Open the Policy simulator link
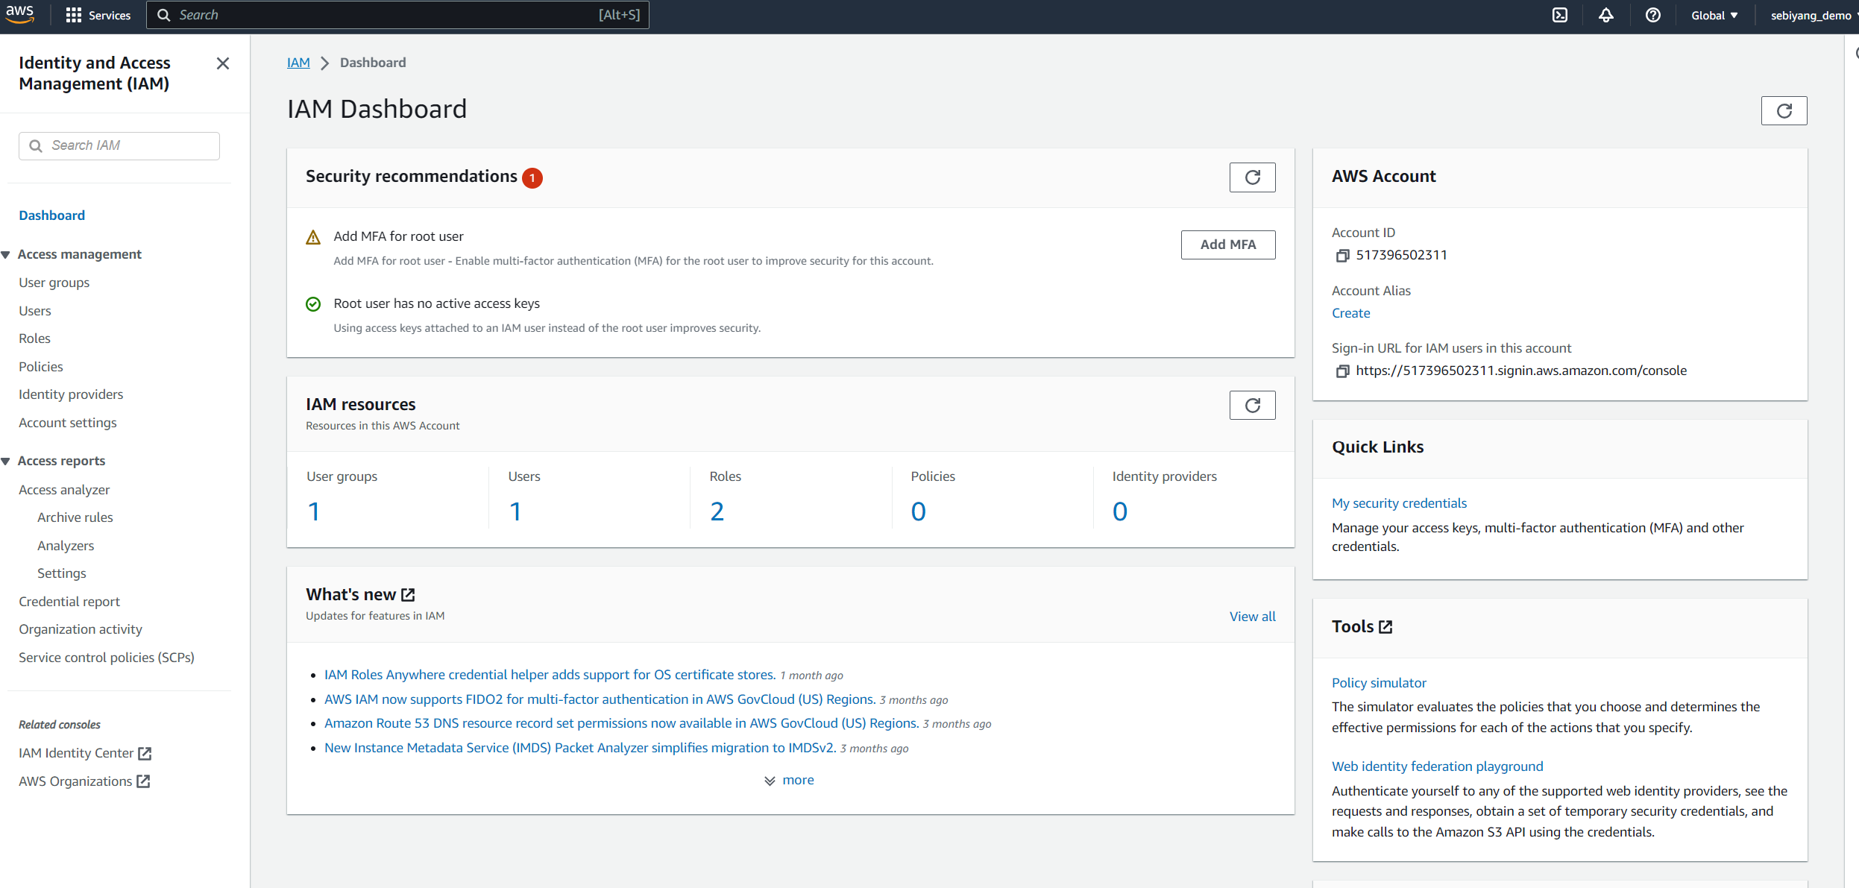This screenshot has height=888, width=1859. click(1379, 683)
